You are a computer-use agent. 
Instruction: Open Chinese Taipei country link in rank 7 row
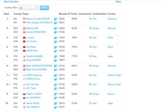pos(114,75)
